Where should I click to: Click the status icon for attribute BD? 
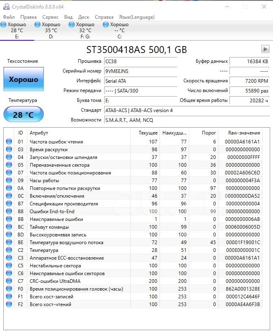[9, 234]
